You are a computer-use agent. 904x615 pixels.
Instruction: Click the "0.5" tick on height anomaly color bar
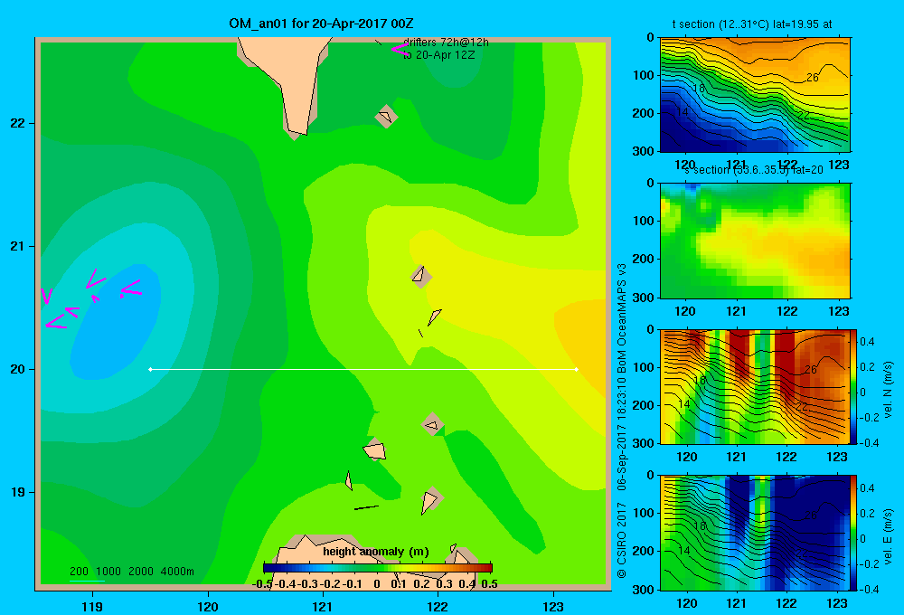[489, 584]
